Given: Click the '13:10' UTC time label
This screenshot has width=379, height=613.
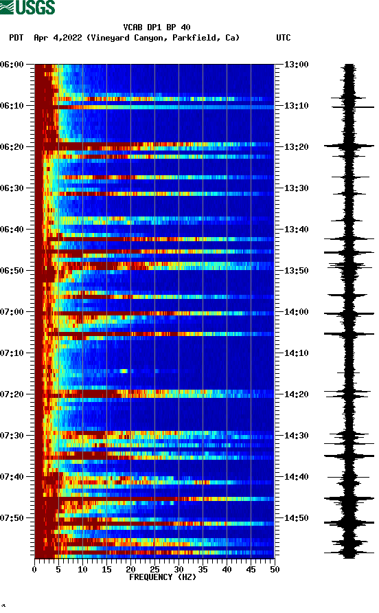Looking at the screenshot, I should tap(296, 106).
